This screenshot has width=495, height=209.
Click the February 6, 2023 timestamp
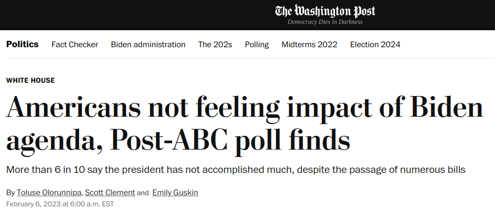[x=60, y=204]
